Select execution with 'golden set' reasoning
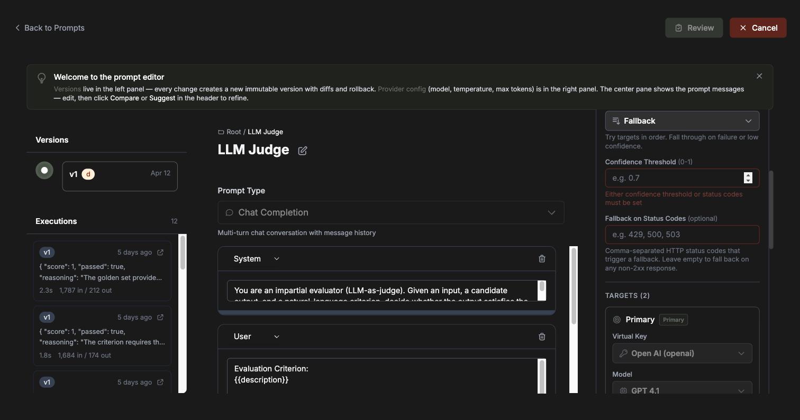This screenshot has height=420, width=800. 102,271
